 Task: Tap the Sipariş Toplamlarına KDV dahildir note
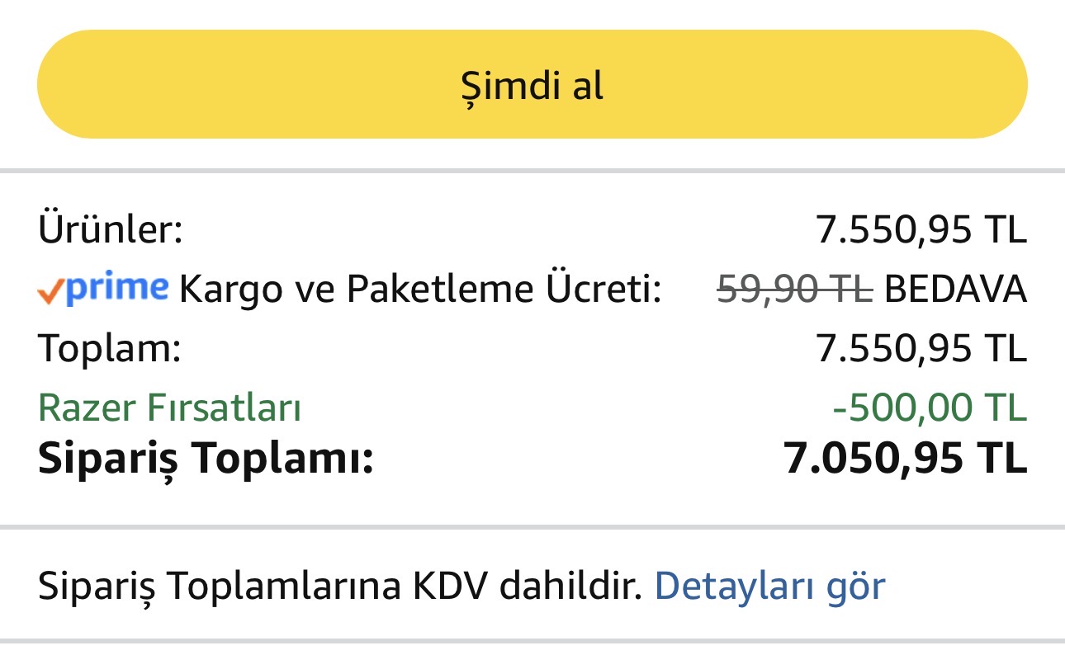pyautogui.click(x=339, y=586)
